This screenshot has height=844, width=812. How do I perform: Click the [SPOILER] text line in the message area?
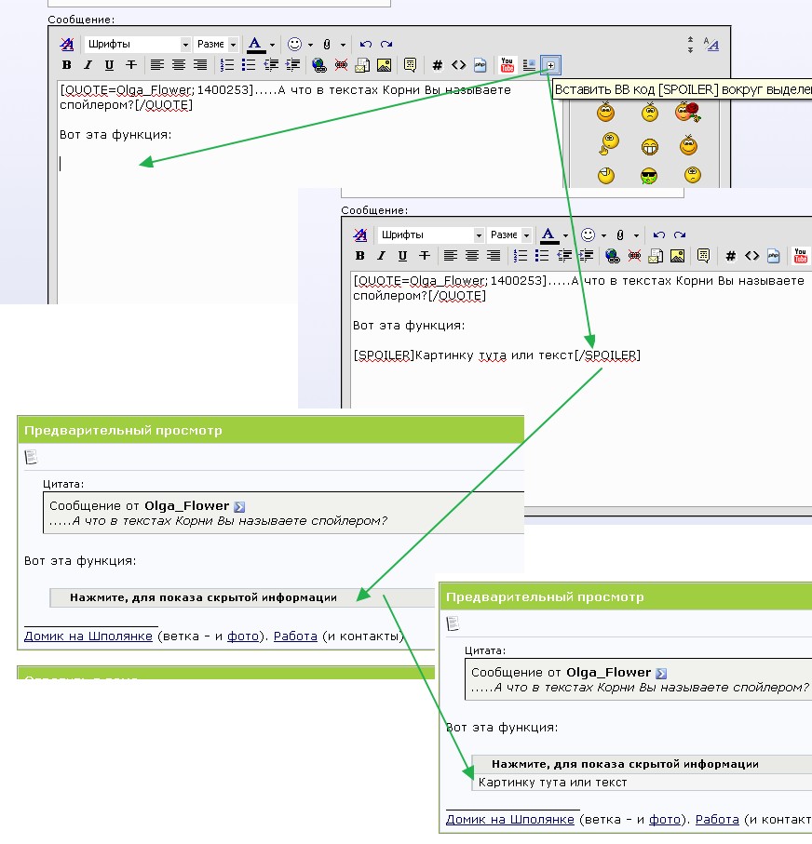(496, 355)
